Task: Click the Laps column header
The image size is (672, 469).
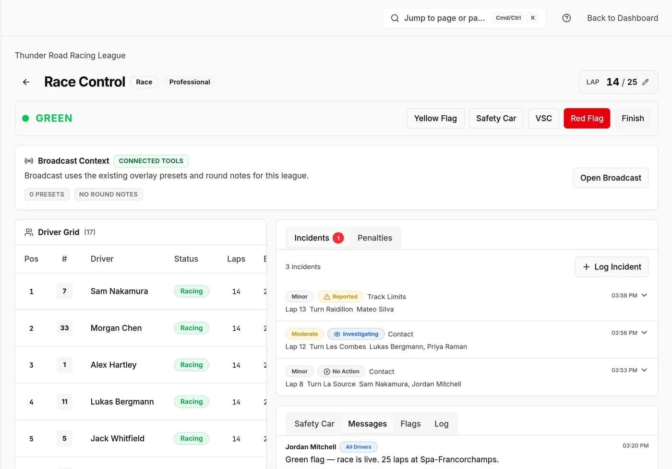Action: (236, 259)
